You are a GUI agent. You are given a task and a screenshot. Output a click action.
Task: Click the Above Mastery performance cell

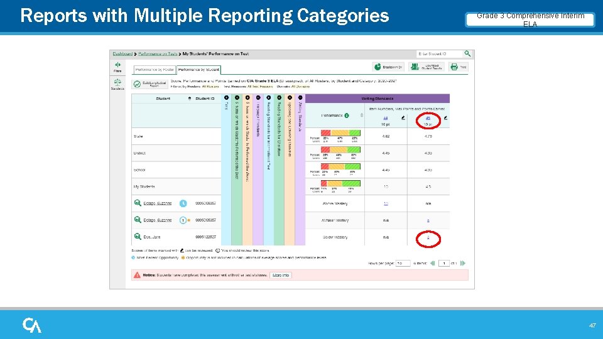pyautogui.click(x=335, y=203)
